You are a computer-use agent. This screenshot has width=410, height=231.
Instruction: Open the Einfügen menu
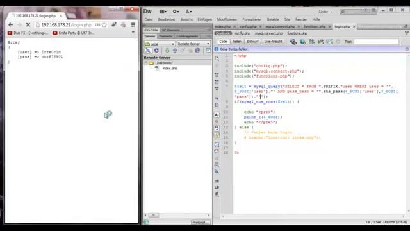click(205, 19)
